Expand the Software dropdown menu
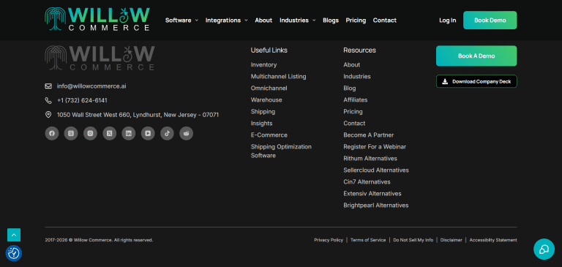This screenshot has width=562, height=267. pyautogui.click(x=181, y=20)
